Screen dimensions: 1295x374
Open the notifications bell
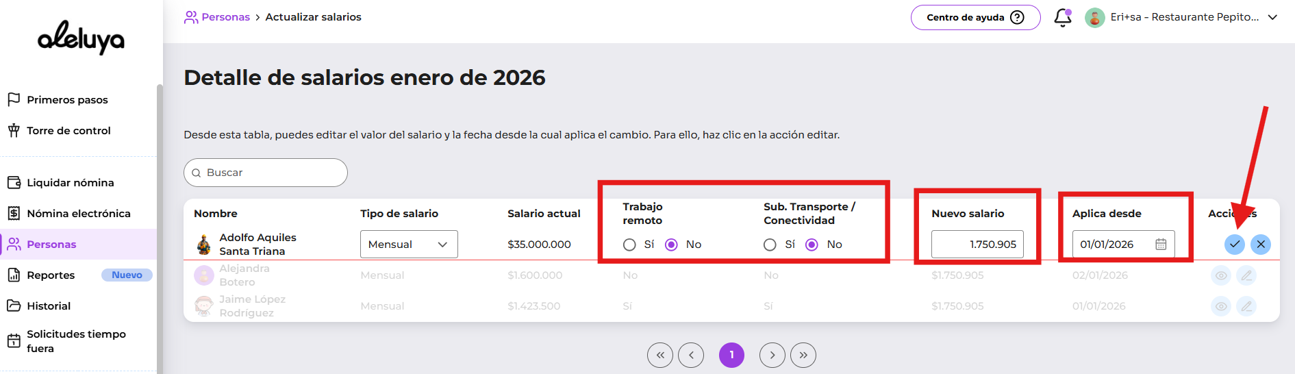tap(1062, 17)
